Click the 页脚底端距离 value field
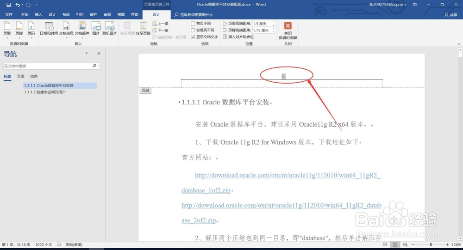The height and width of the screenshot is (250, 463). coord(262,30)
